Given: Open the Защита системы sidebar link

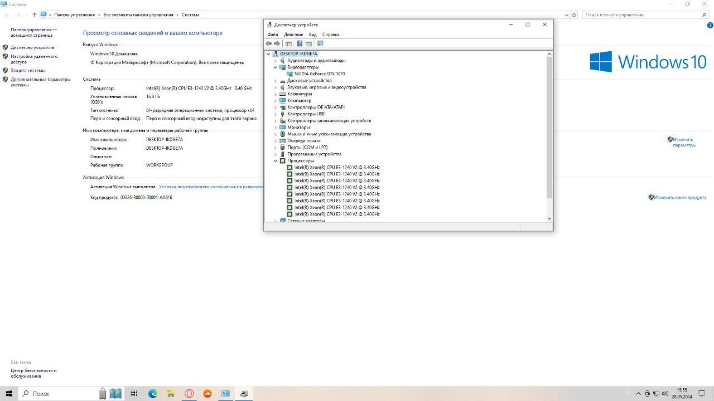Looking at the screenshot, I should point(28,71).
